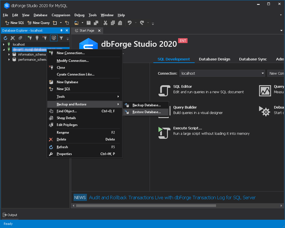Screen dimensions: 285x228
Task: Open the Database menu
Action: click(40, 15)
